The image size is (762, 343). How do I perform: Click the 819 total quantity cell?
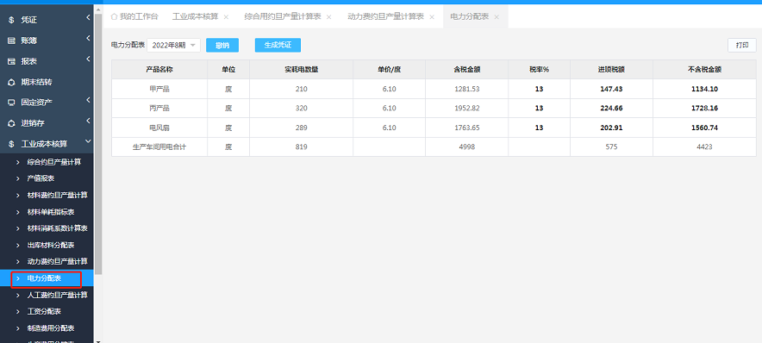click(302, 147)
